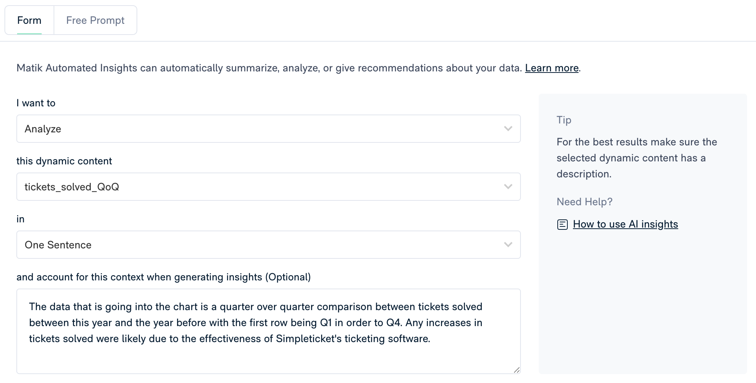Open the Learn more link
Screen dimensions: 756x383
tap(552, 68)
